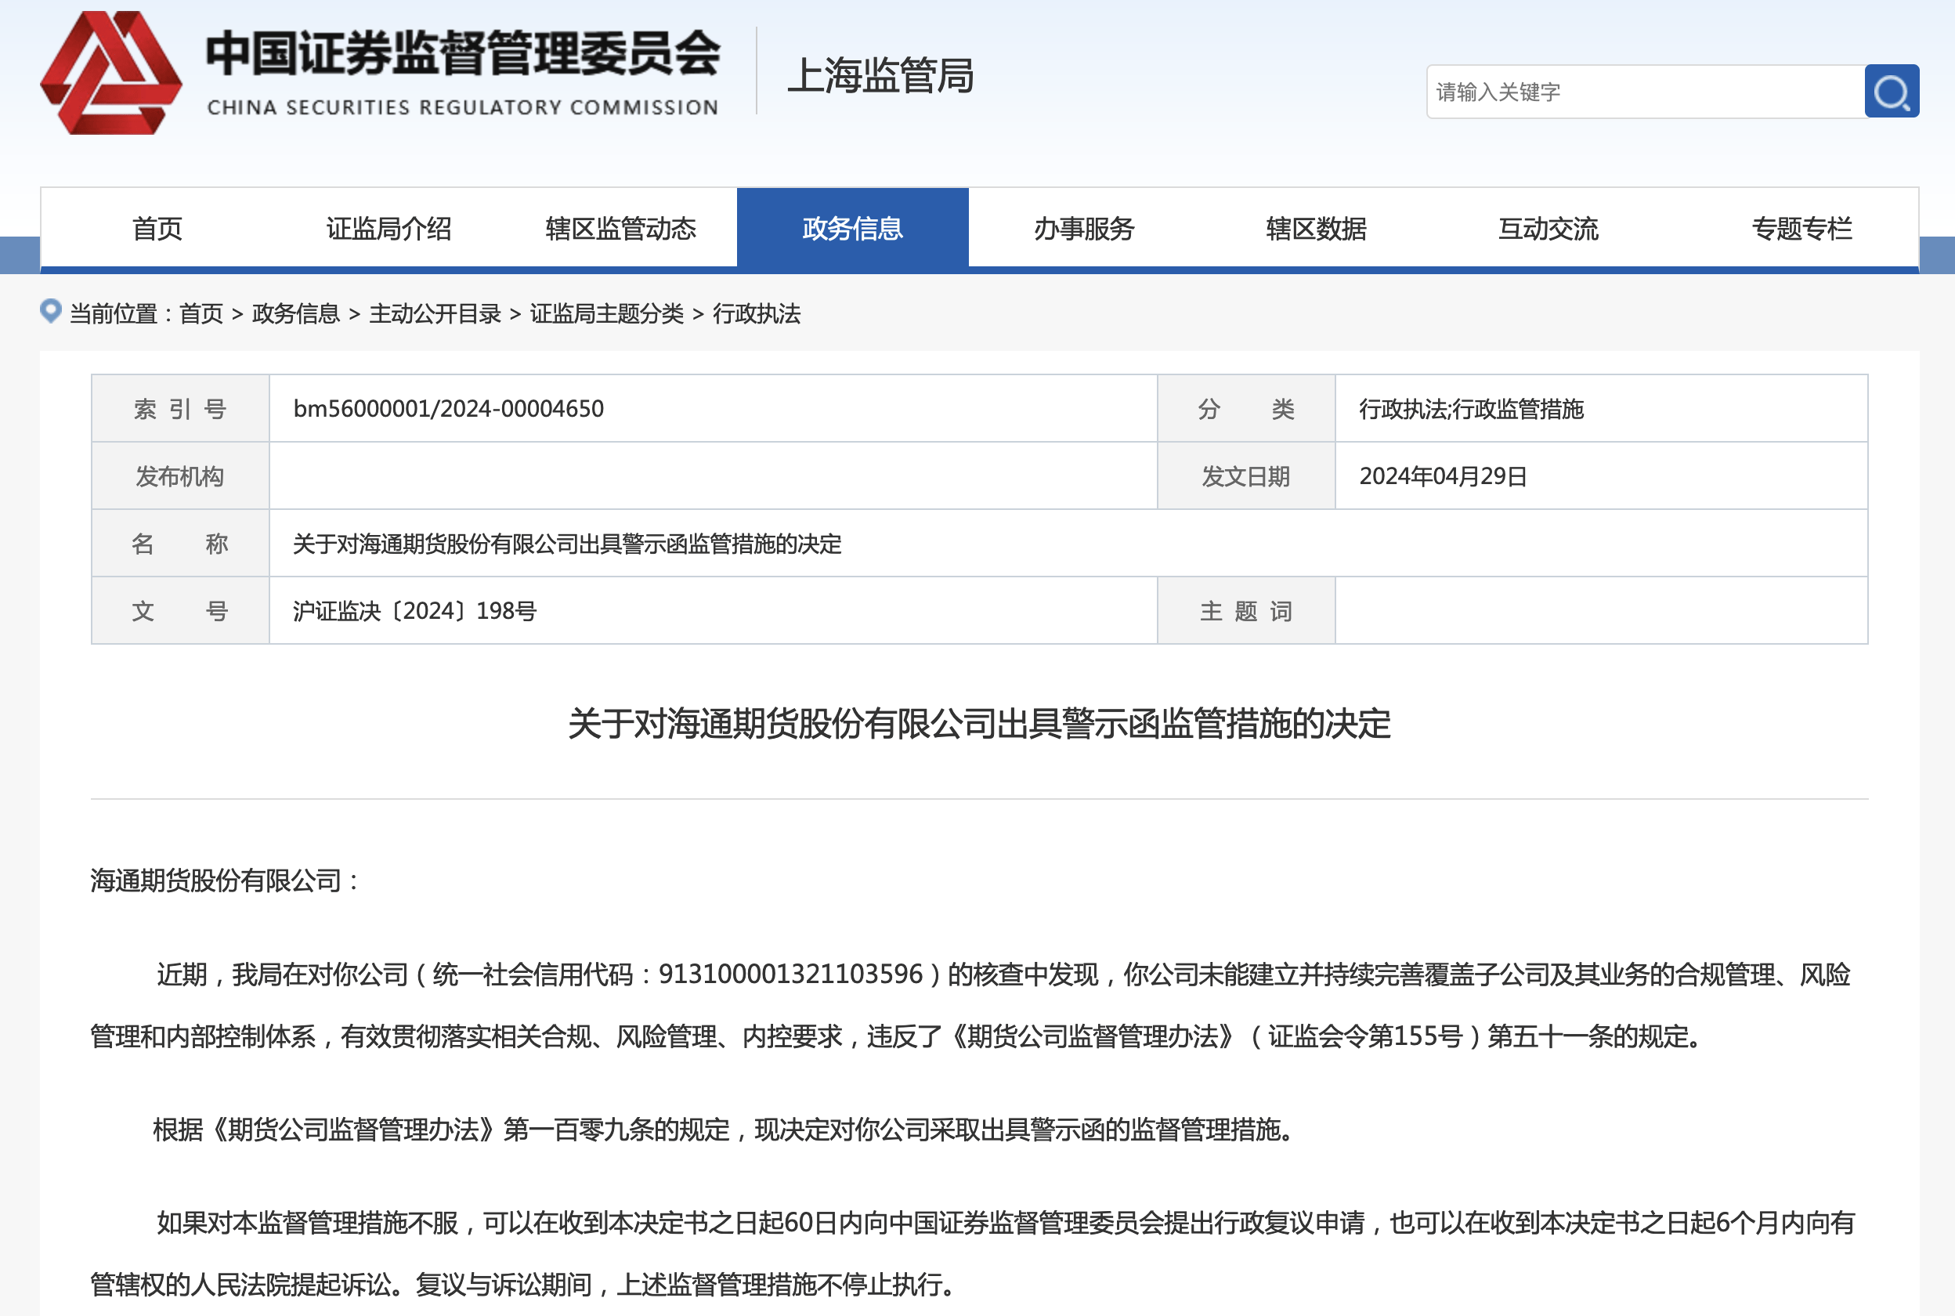This screenshot has height=1316, width=1955.
Task: Click the location pin icon beside 当前位置
Action: click(51, 312)
